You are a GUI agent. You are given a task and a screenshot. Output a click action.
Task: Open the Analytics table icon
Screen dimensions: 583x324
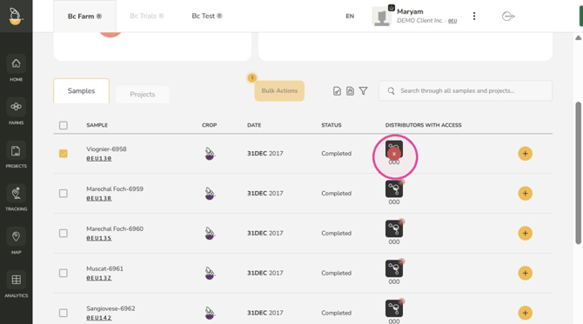click(x=16, y=280)
